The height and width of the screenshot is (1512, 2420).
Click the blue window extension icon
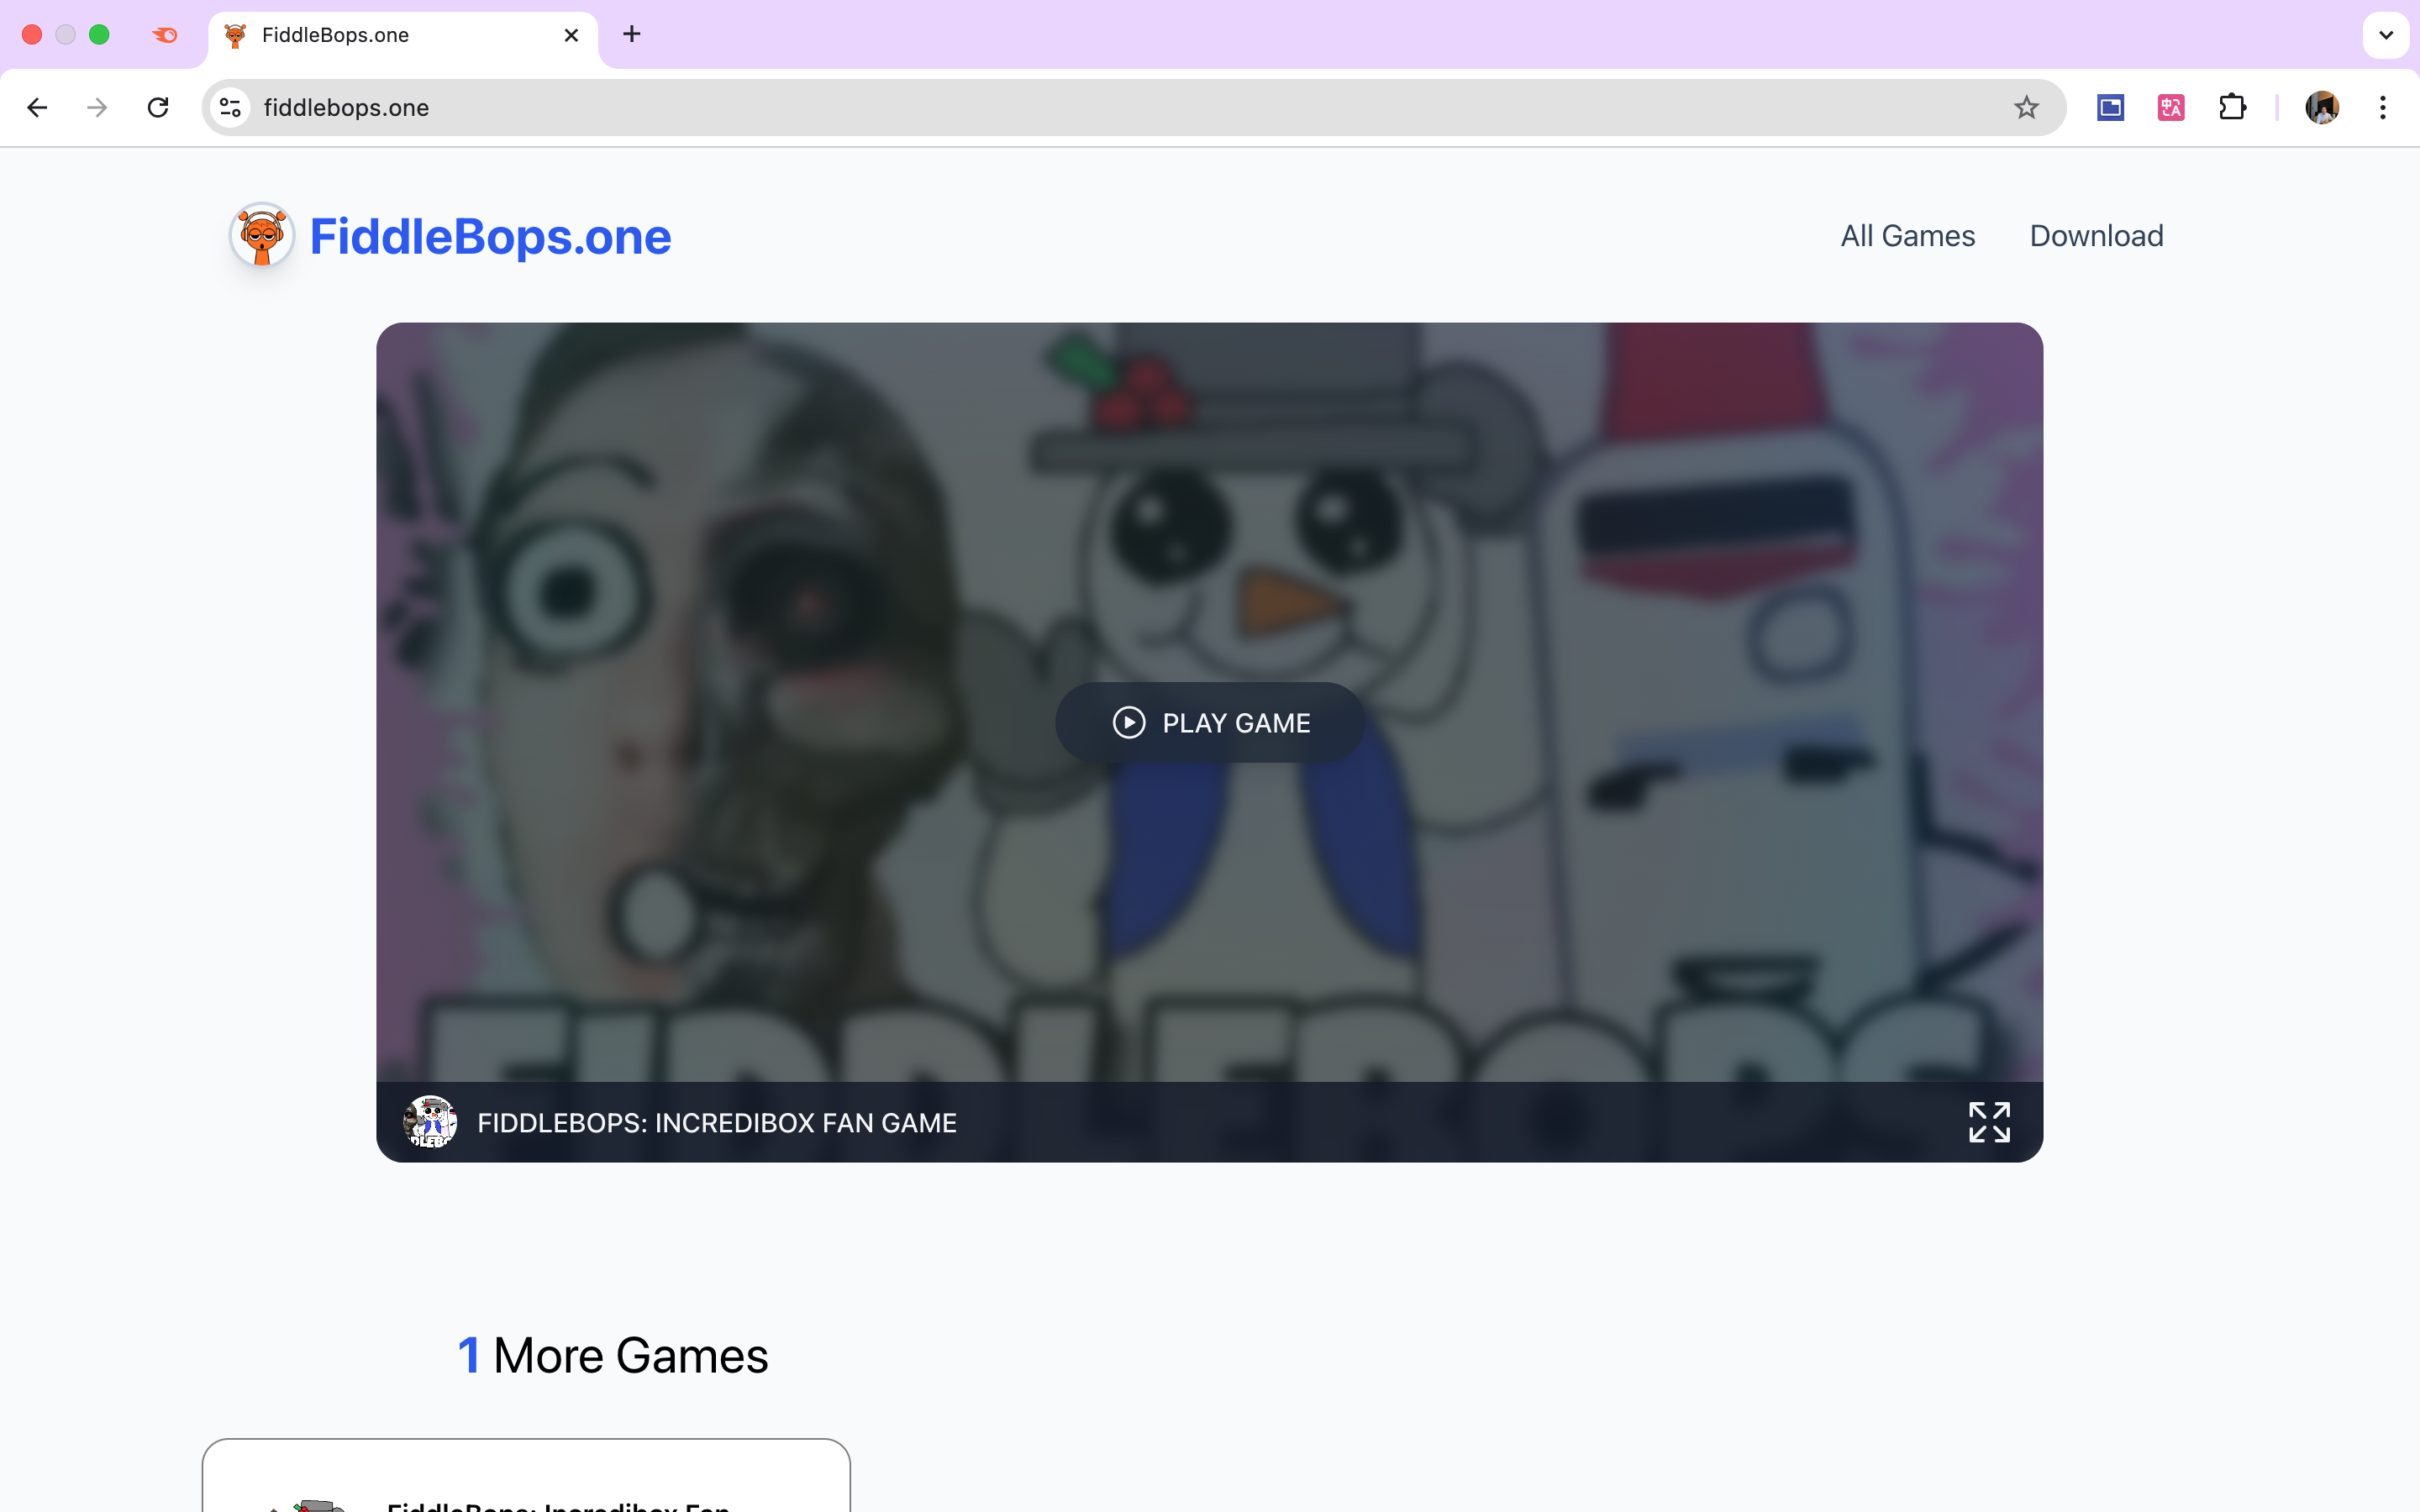pyautogui.click(x=2110, y=108)
